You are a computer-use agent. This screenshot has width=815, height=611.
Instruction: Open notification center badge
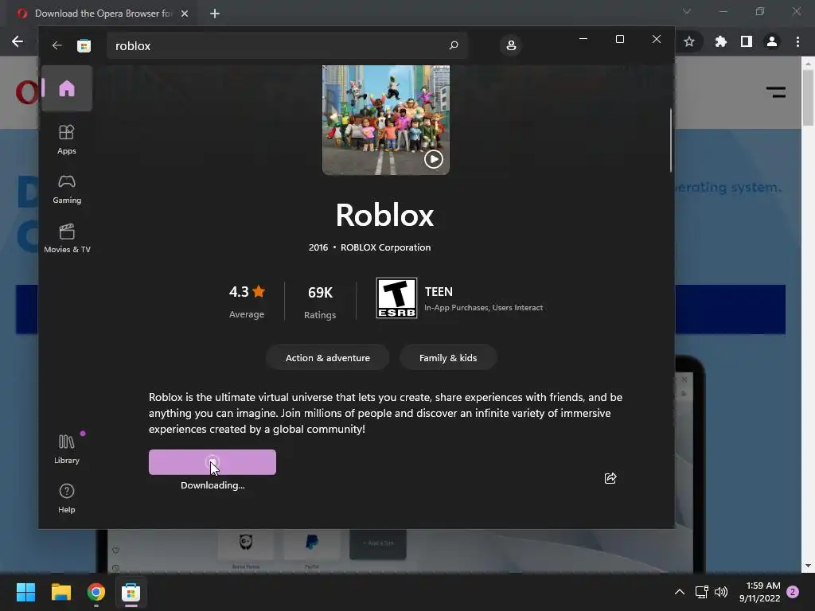click(793, 592)
